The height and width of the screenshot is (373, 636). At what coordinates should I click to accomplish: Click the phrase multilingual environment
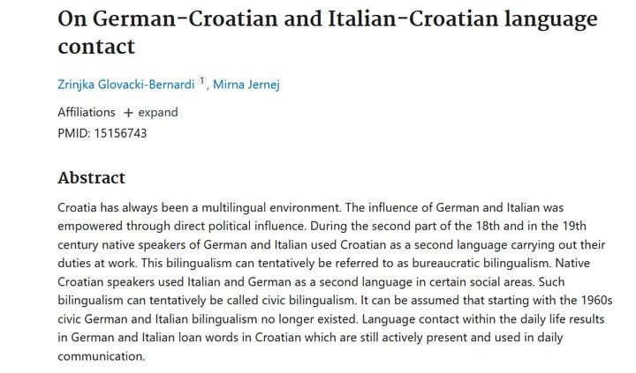pyautogui.click(x=271, y=207)
